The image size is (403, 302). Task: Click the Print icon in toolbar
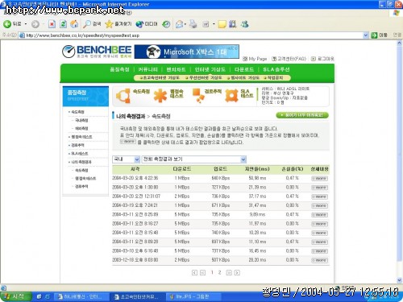coord(193,24)
